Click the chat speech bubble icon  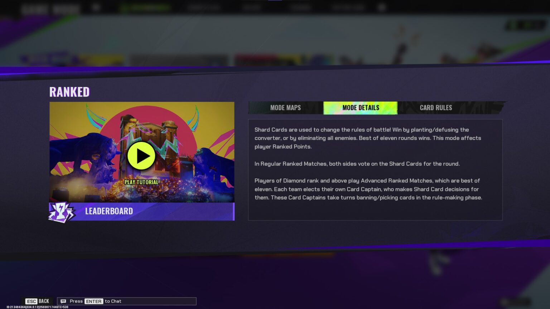63,301
